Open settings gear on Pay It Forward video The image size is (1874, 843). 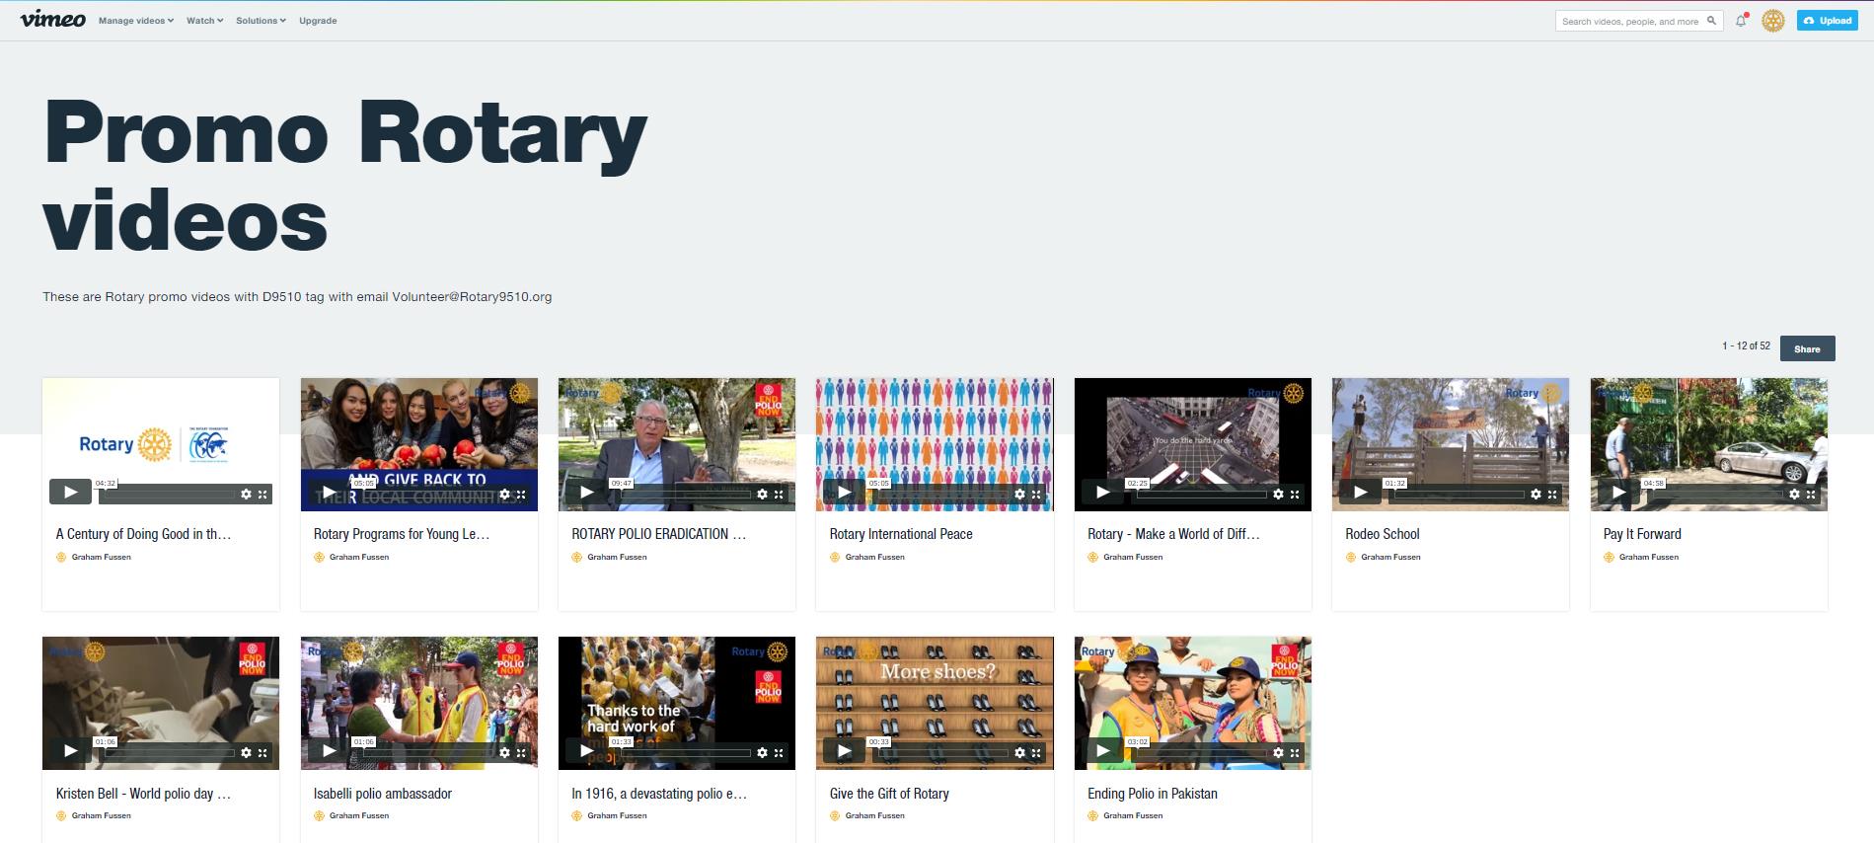(1794, 494)
